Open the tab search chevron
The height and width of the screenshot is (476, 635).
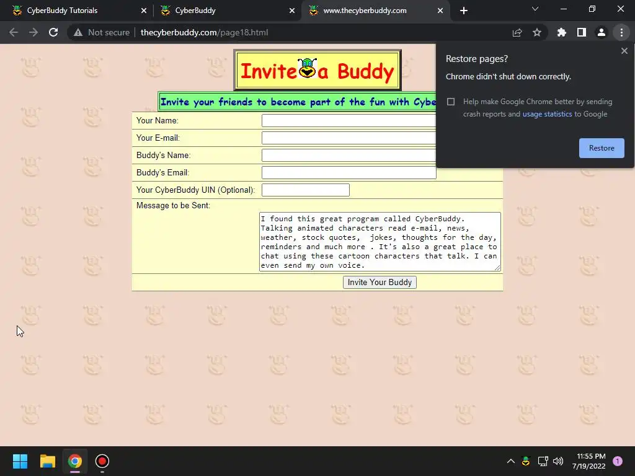tap(535, 9)
